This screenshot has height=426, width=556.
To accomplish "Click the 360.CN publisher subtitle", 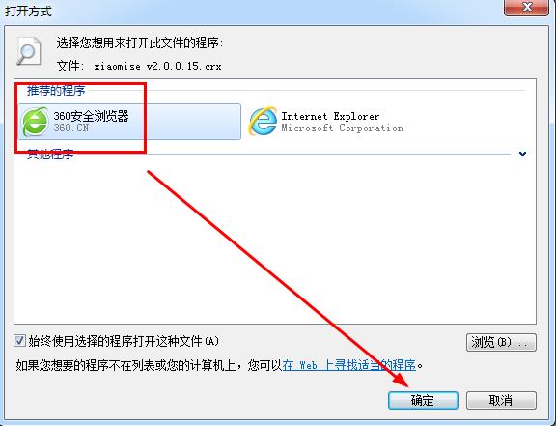I will [x=71, y=128].
